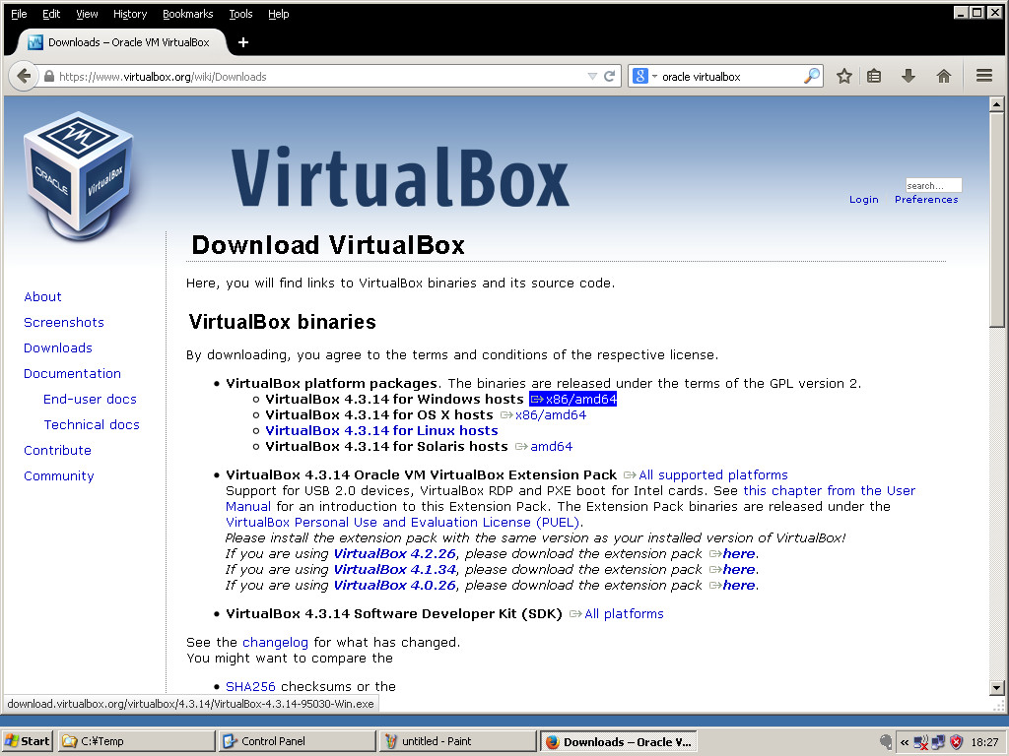Viewport: 1009px width, 756px height.
Task: Switch to the C:¥Temp taskbar window
Action: [x=136, y=741]
